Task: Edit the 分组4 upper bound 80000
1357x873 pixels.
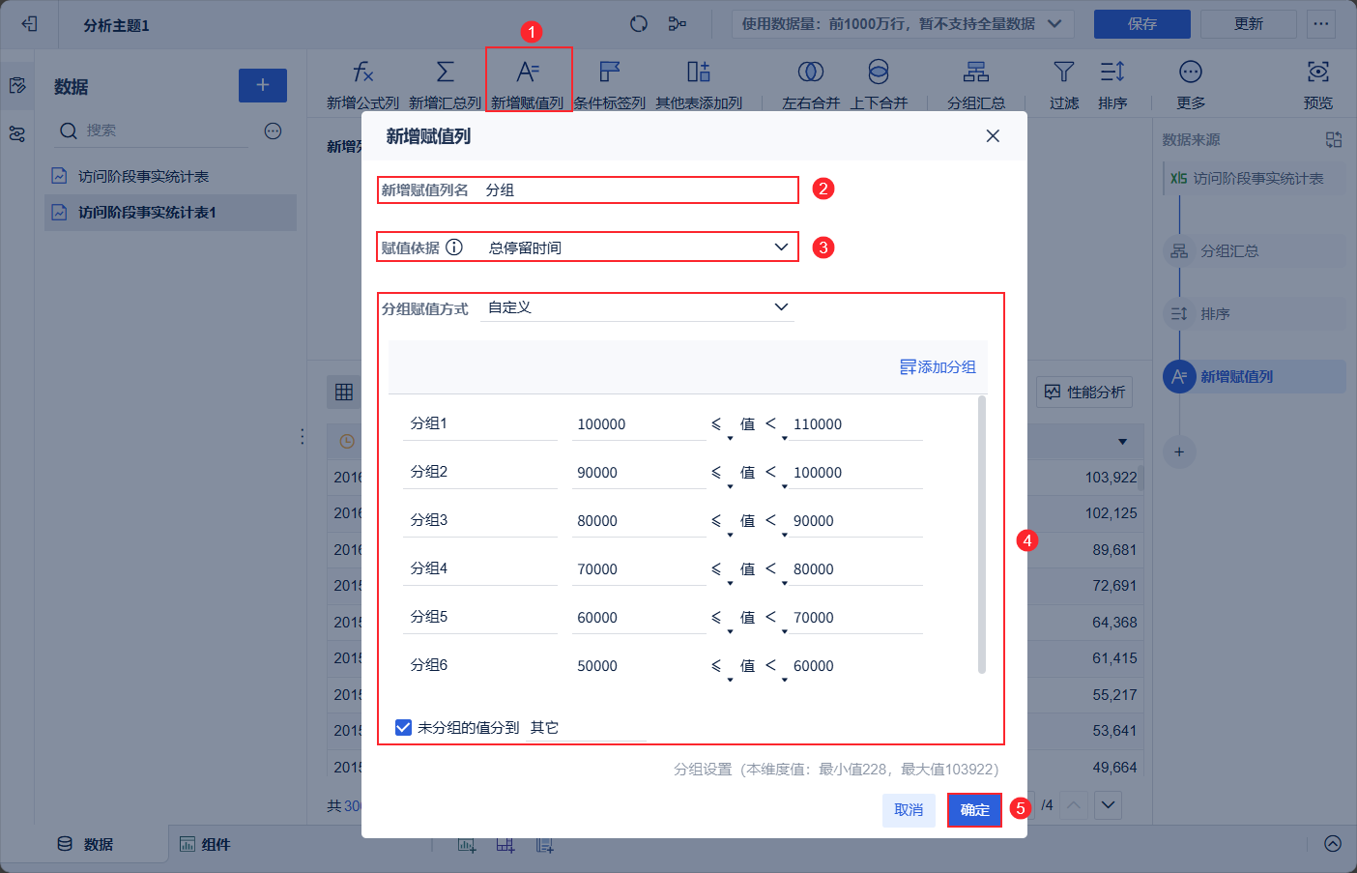Action: (x=854, y=569)
